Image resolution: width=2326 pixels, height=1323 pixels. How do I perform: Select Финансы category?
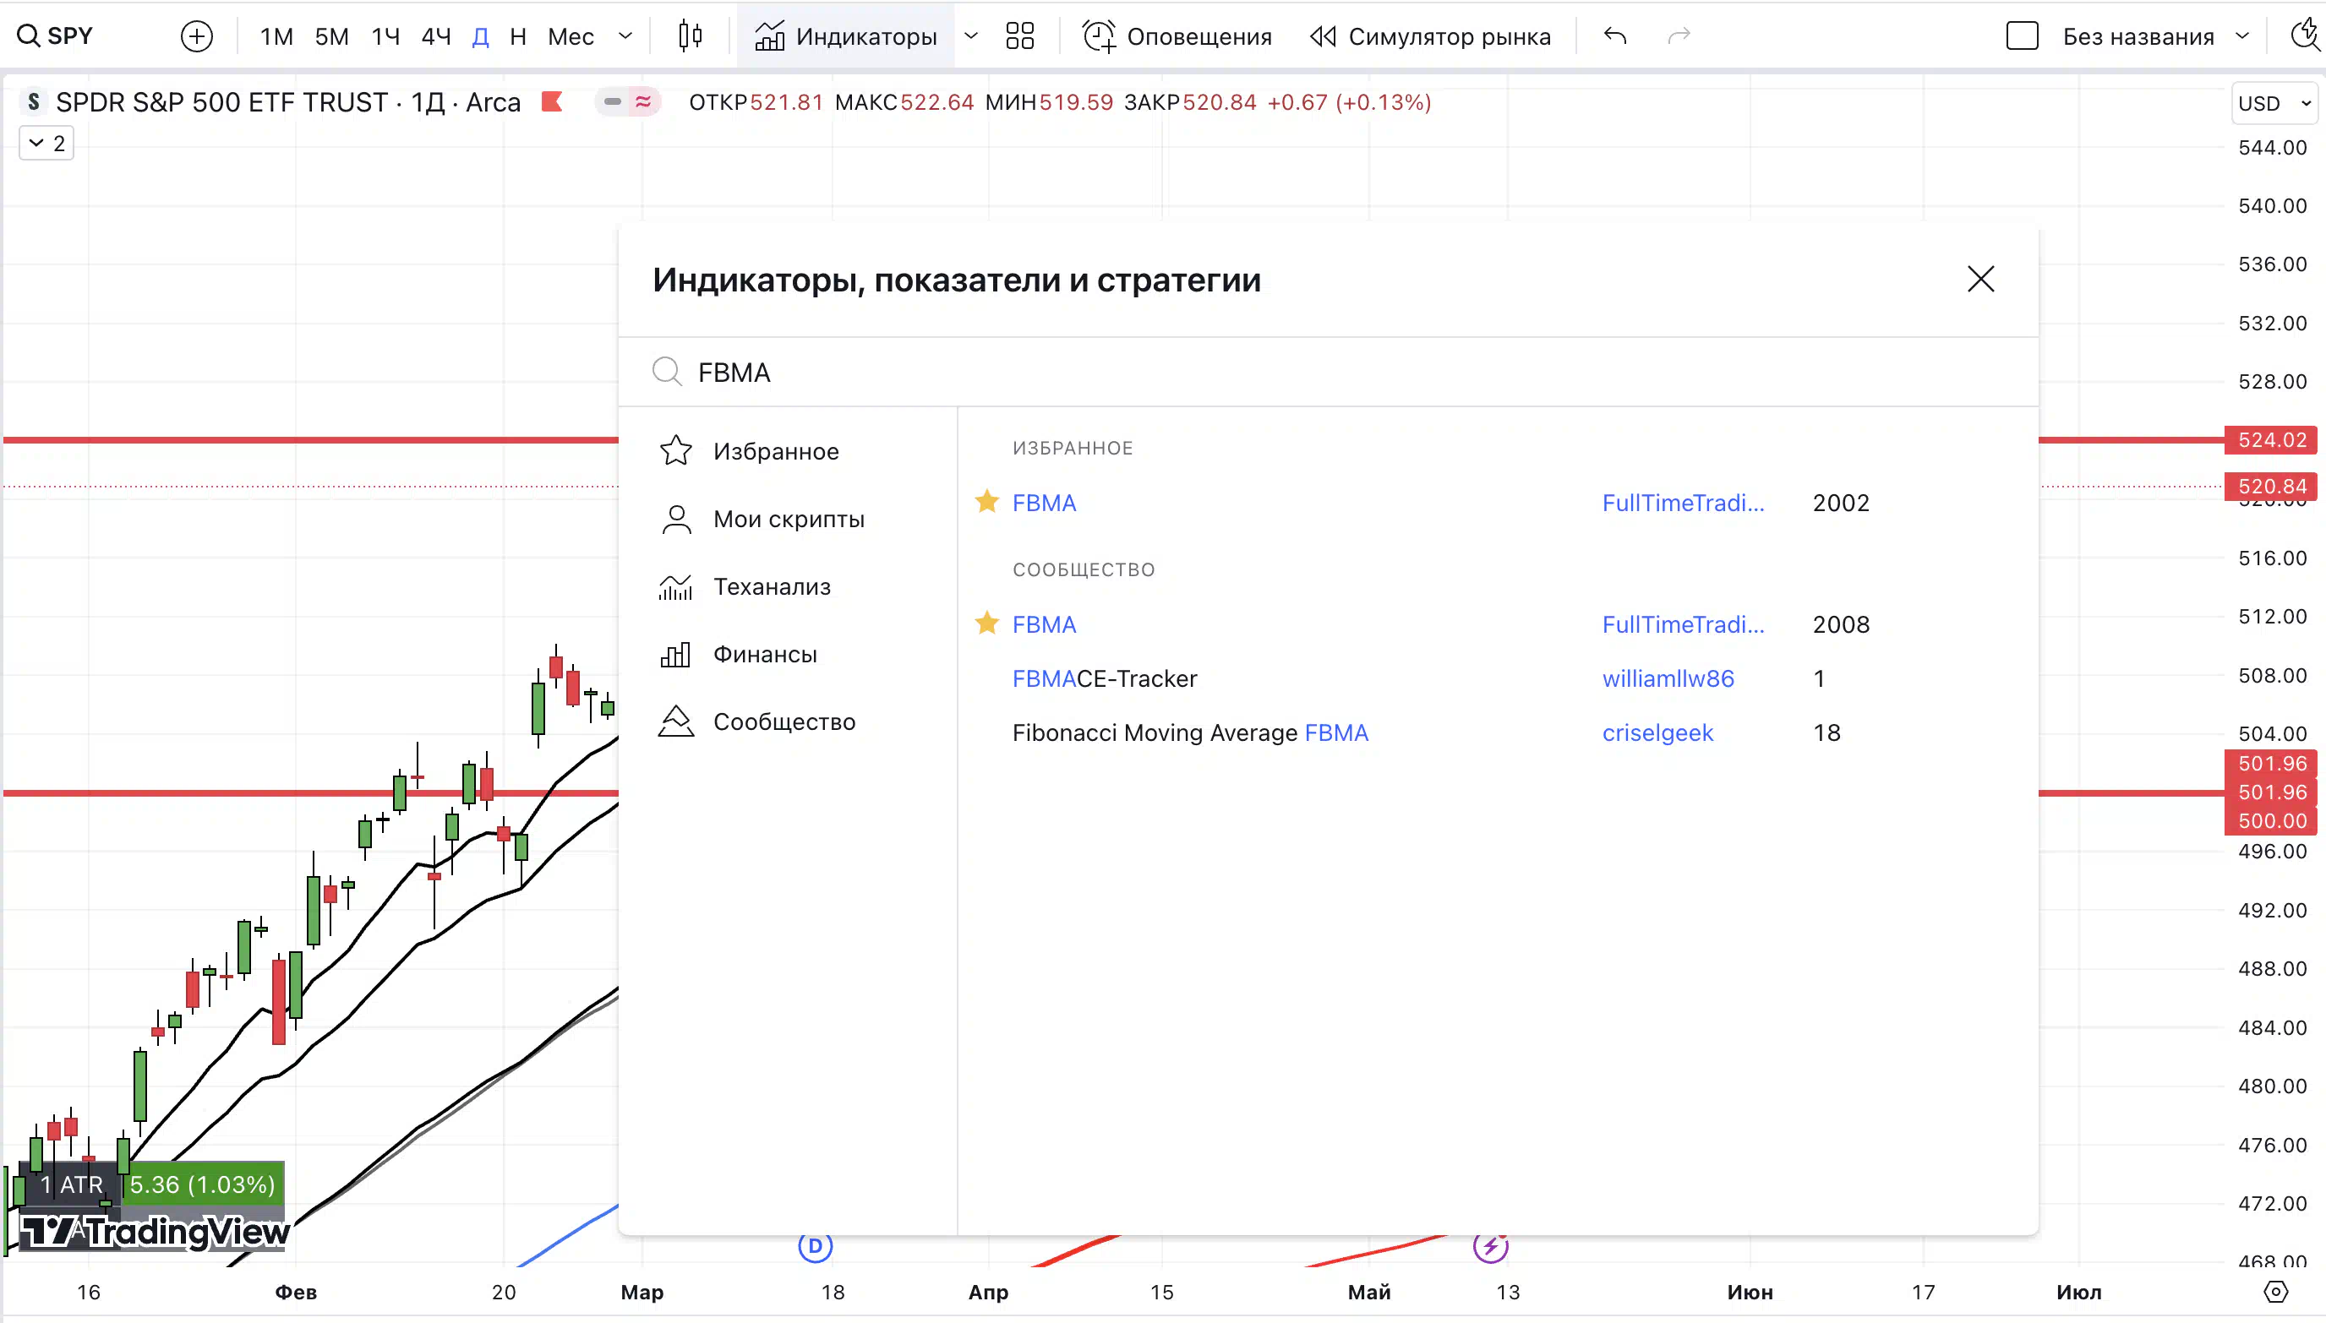pos(787,654)
